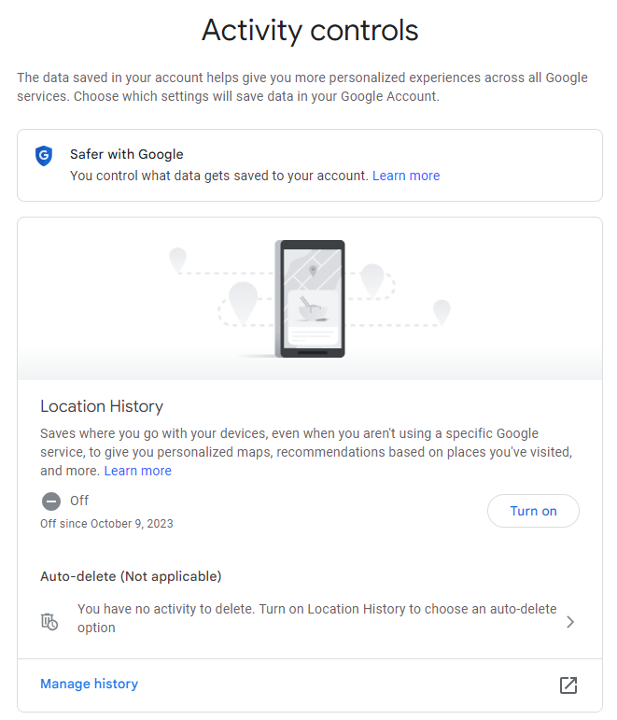Click the auto-delete trash clock icon
The image size is (617, 720).
click(49, 622)
